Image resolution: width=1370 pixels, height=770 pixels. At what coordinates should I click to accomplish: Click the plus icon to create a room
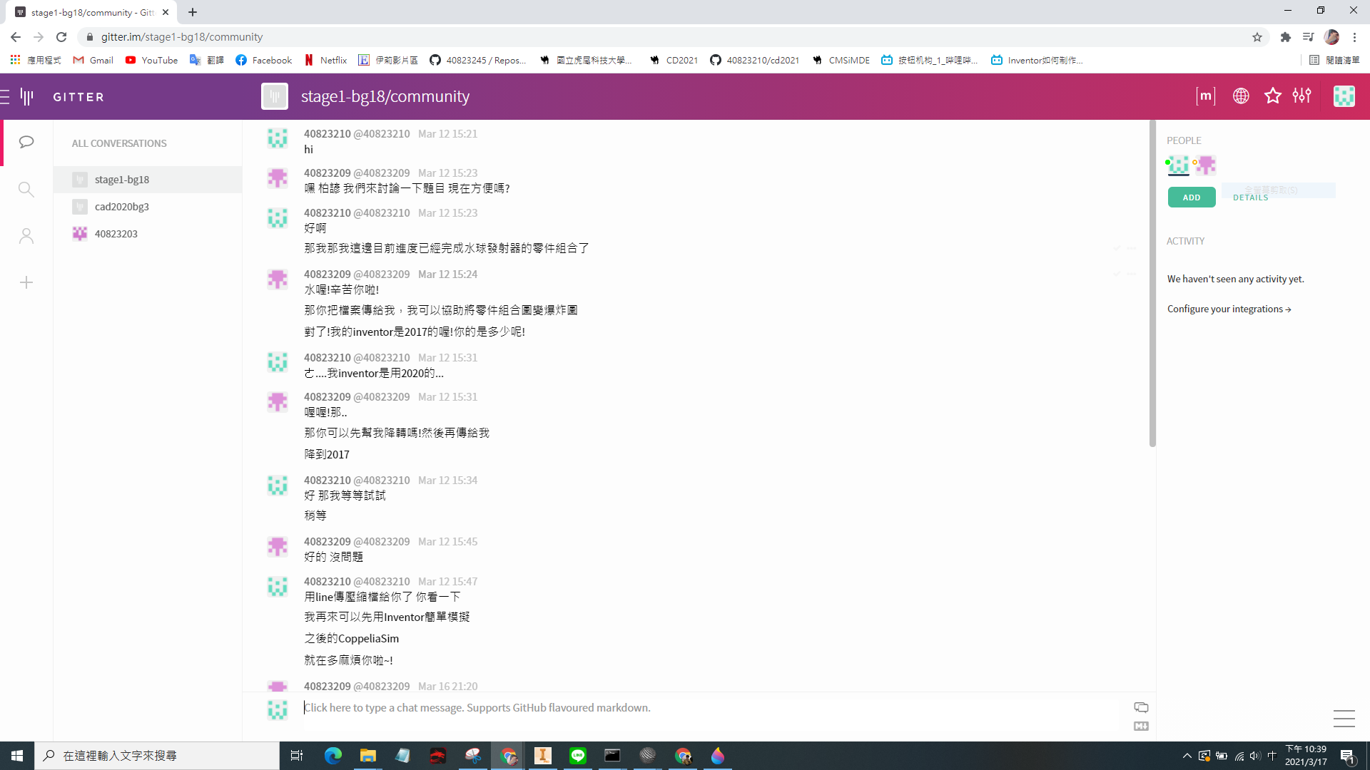click(x=26, y=282)
